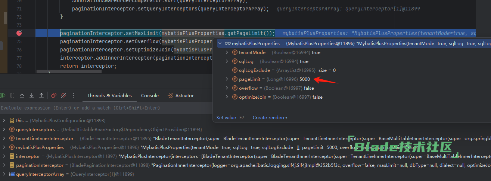The height and width of the screenshot is (181, 491).
Task: Expand the queryInterceptorArray variable node
Action: coord(4,174)
